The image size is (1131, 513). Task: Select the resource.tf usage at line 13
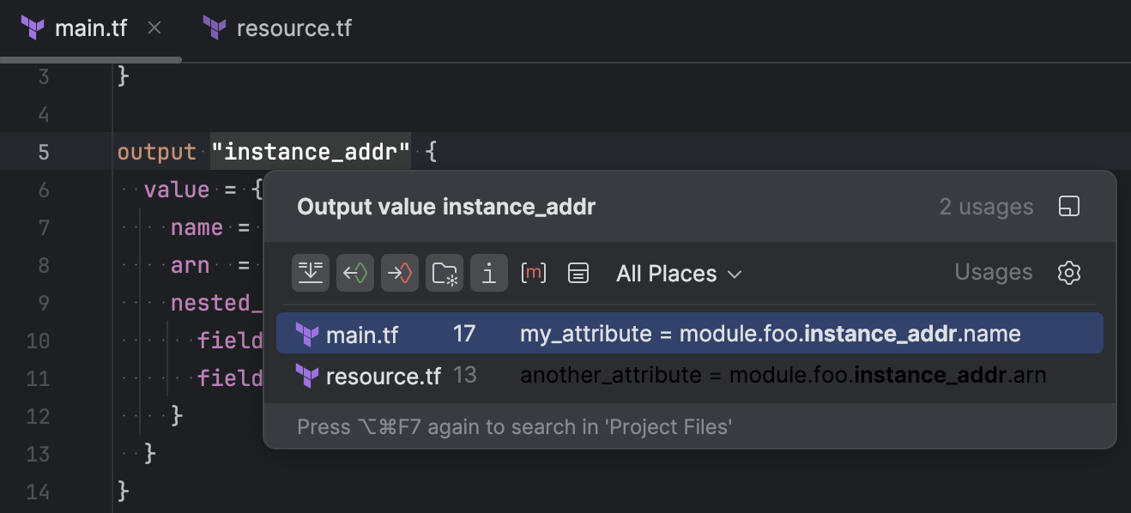(x=686, y=376)
